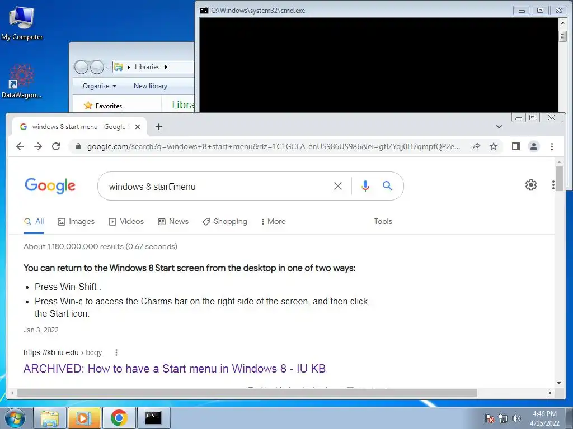
Task: Switch to Shopping results
Action: [x=225, y=221]
